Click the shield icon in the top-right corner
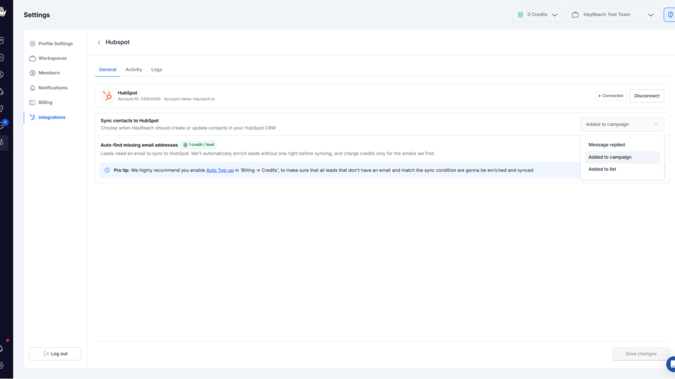Viewport: 675px width, 379px height. (x=670, y=15)
